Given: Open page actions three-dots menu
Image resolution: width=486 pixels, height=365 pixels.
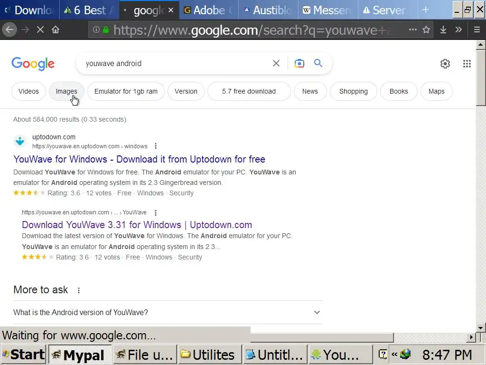Looking at the screenshot, I should tap(412, 30).
